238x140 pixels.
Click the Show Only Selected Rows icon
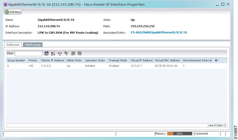point(80,53)
